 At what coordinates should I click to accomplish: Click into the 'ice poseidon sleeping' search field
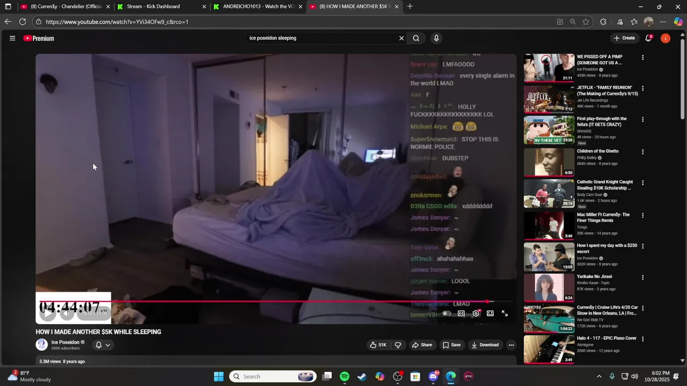point(321,38)
